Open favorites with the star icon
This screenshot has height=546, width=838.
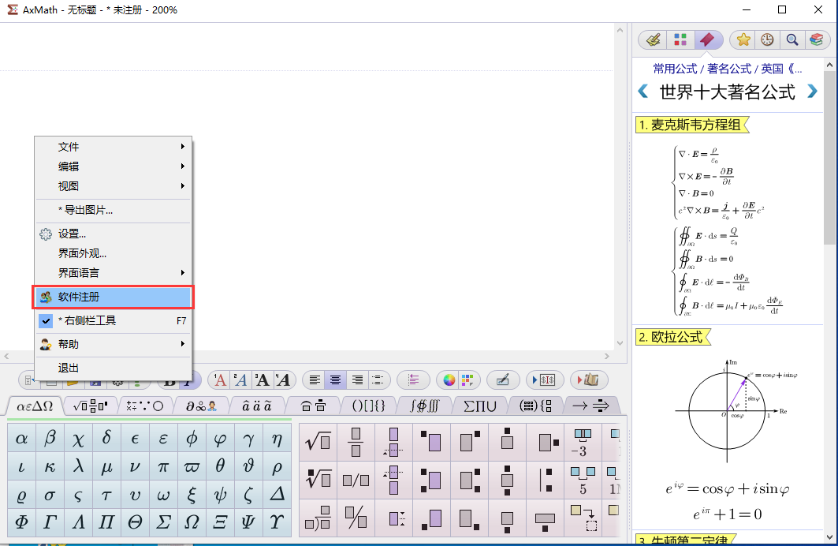743,39
